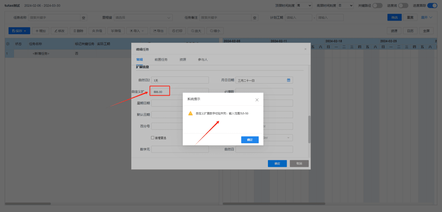Toggle the 关键路径 switch
The width and height of the screenshot is (442, 212).
(x=377, y=6)
